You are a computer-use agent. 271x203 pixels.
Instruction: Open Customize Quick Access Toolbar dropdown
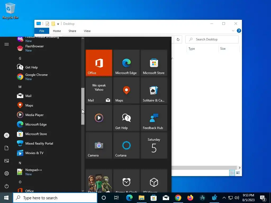(58, 24)
